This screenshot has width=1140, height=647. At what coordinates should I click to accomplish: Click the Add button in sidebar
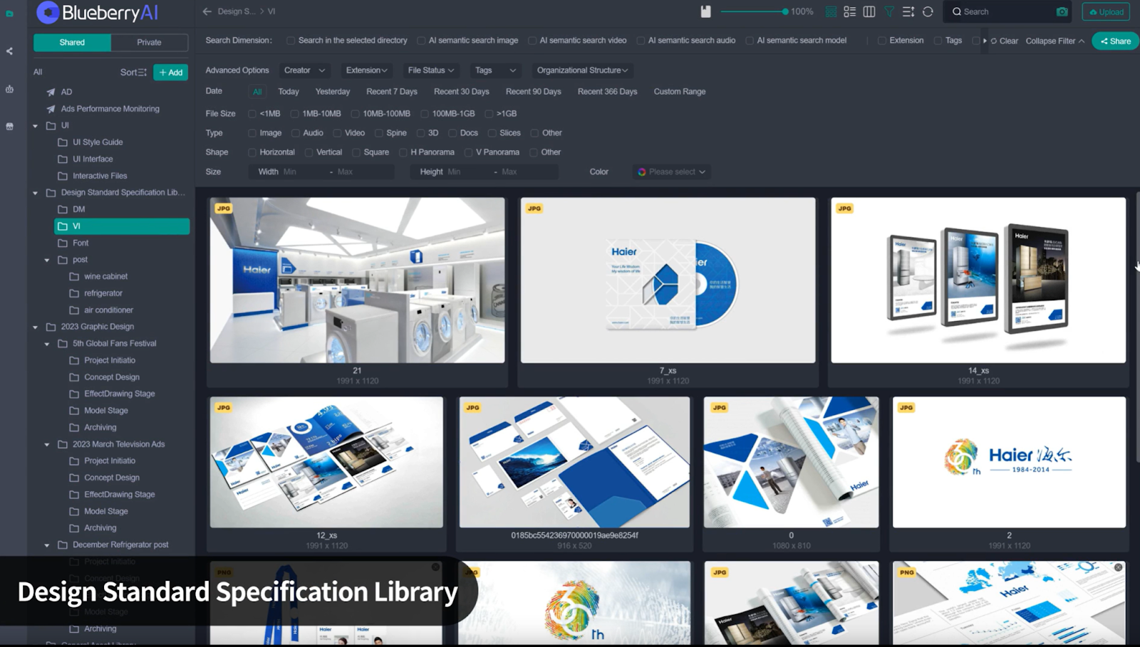pyautogui.click(x=170, y=73)
